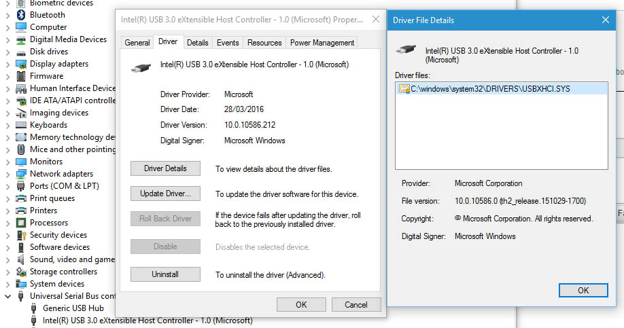Expand the Network adapters node
Image resolution: width=624 pixels, height=328 pixels.
tap(7, 175)
